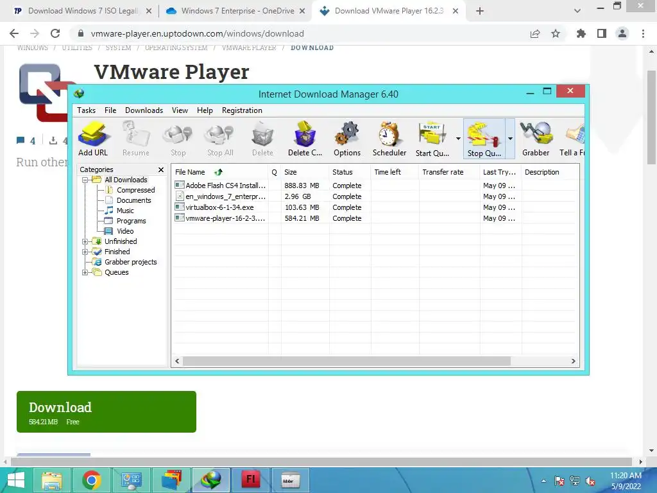657x493 pixels.
Task: Sort by File Name column header
Action: 220,172
